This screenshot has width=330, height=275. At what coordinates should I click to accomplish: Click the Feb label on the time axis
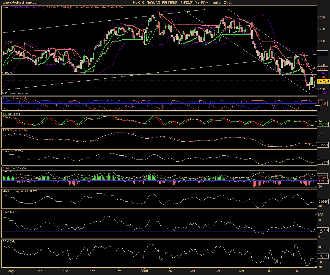tap(169, 271)
